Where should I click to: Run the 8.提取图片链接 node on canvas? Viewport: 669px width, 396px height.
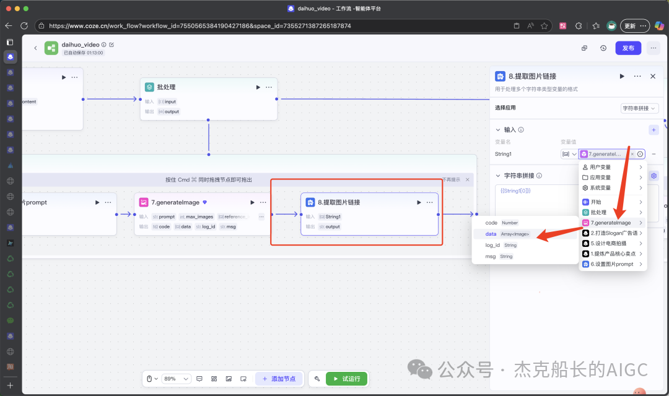[419, 202]
